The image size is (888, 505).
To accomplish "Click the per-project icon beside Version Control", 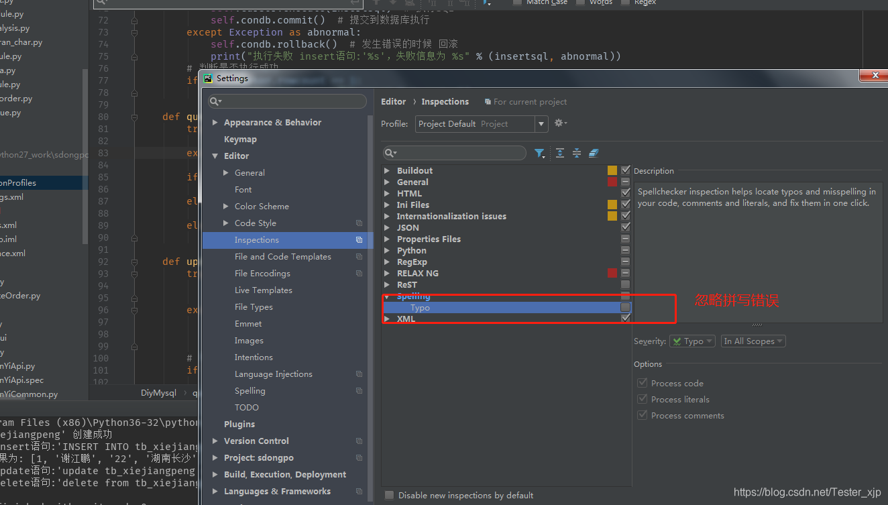I will [359, 441].
